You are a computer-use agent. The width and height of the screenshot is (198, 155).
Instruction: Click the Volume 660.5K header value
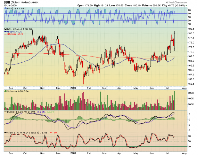point(152,5)
